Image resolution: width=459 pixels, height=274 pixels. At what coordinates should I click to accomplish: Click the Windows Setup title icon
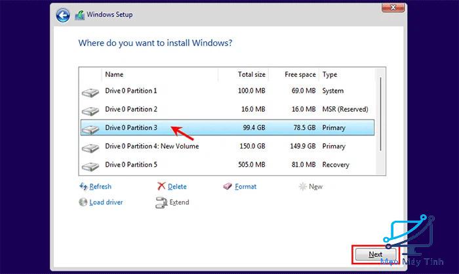(79, 15)
